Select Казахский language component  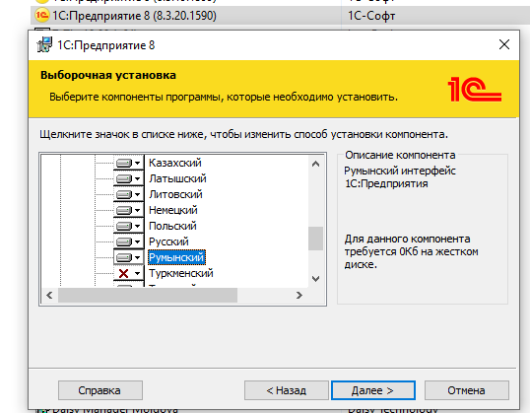(175, 163)
